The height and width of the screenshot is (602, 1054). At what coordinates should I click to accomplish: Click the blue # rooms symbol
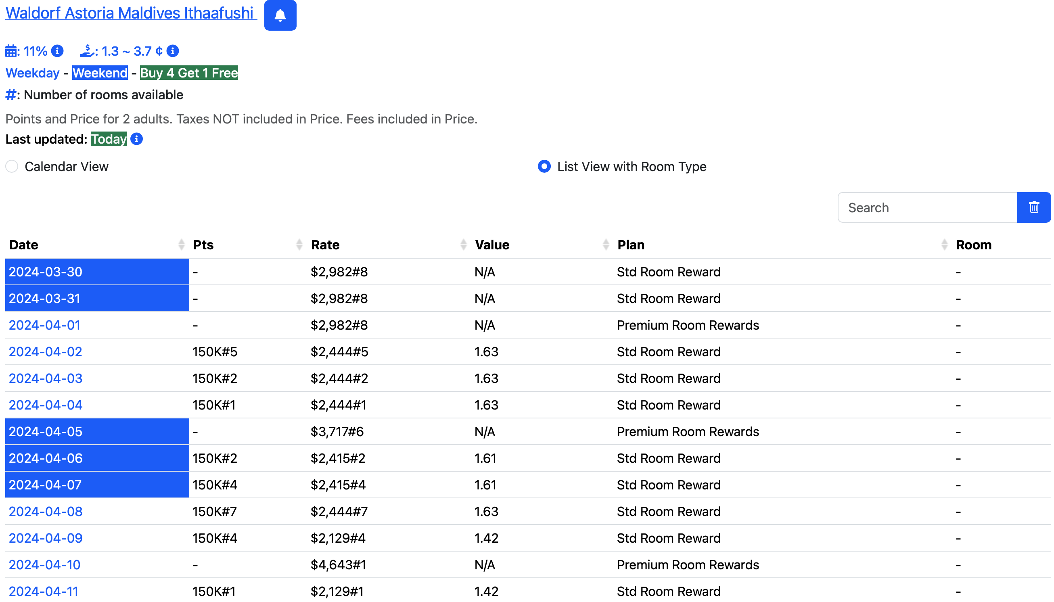[11, 95]
